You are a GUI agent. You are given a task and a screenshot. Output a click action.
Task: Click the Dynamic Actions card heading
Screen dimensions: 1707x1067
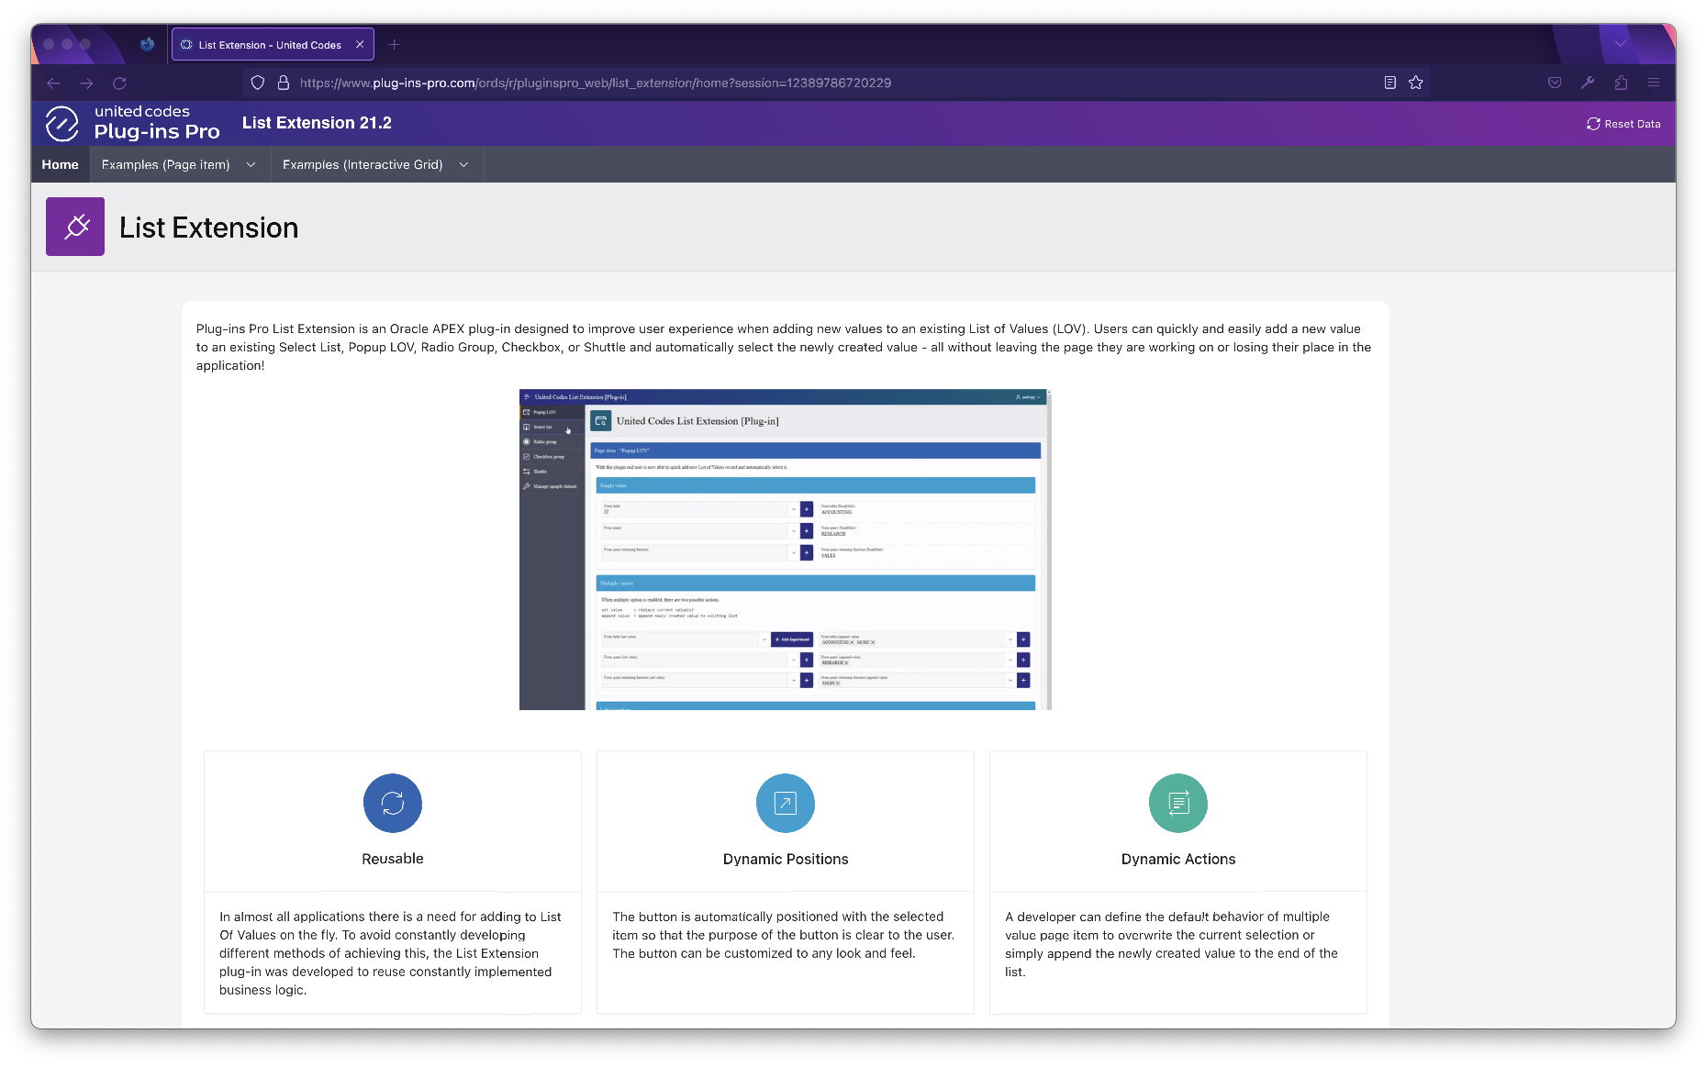click(1178, 859)
